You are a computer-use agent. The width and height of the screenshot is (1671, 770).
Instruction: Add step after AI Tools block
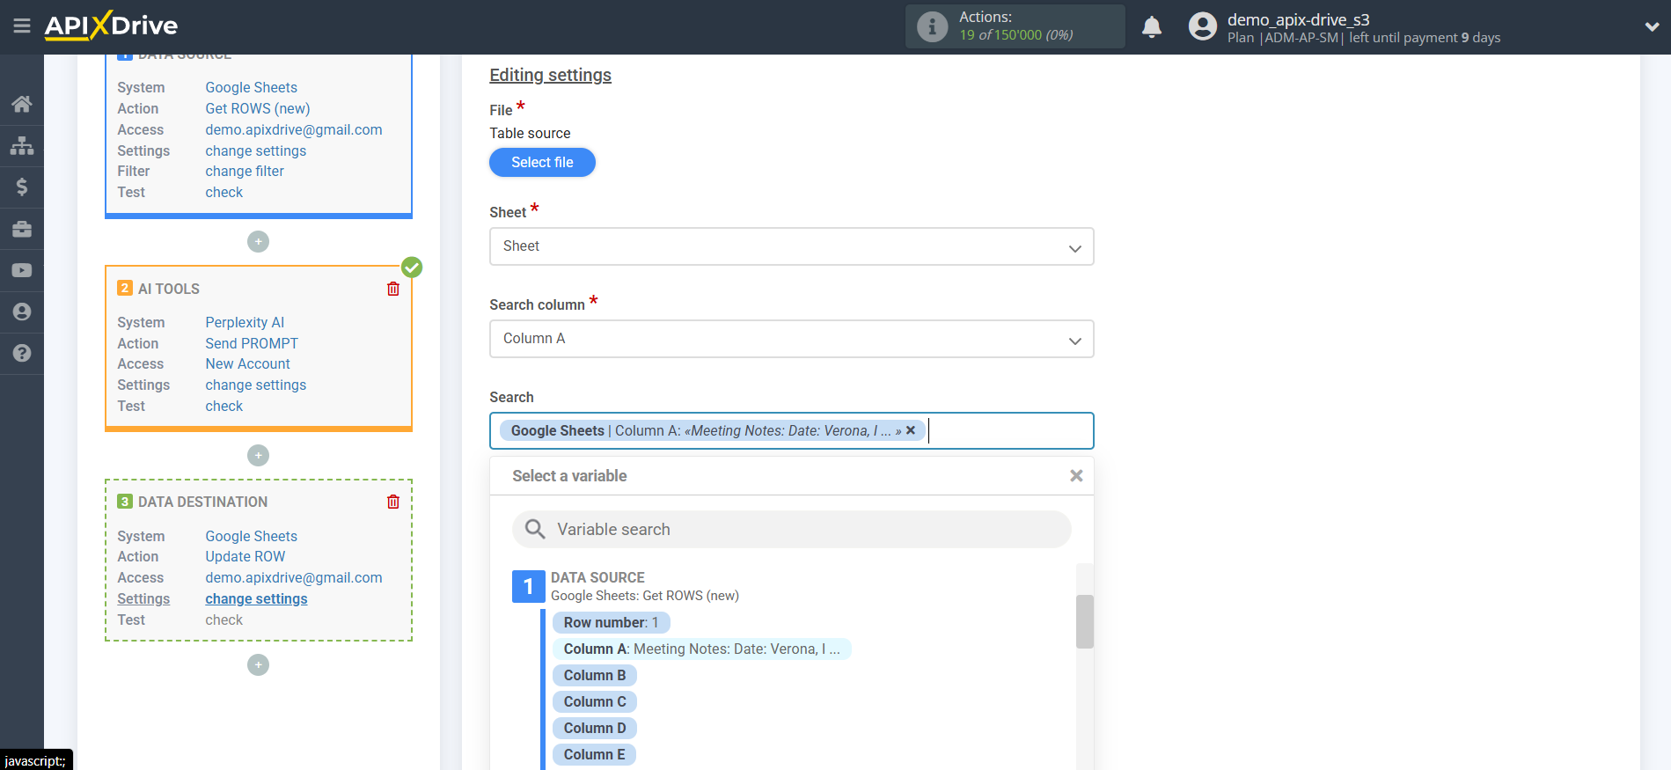point(258,455)
